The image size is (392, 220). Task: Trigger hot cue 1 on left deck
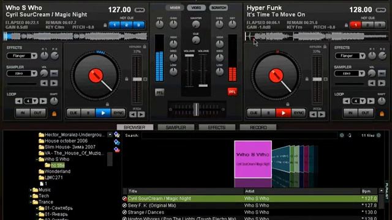[x=115, y=25]
